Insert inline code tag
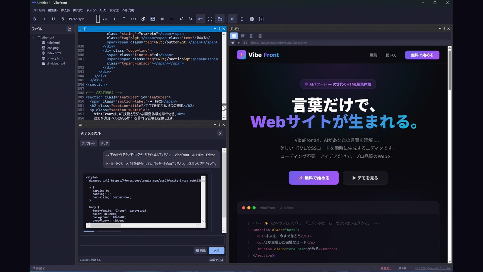483x272 pixels. [x=134, y=19]
